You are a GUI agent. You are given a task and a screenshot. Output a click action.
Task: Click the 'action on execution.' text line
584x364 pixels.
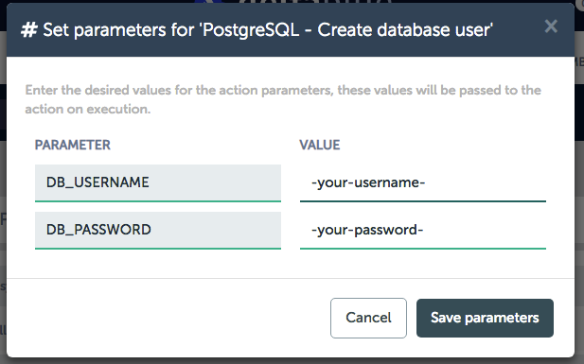(88, 109)
